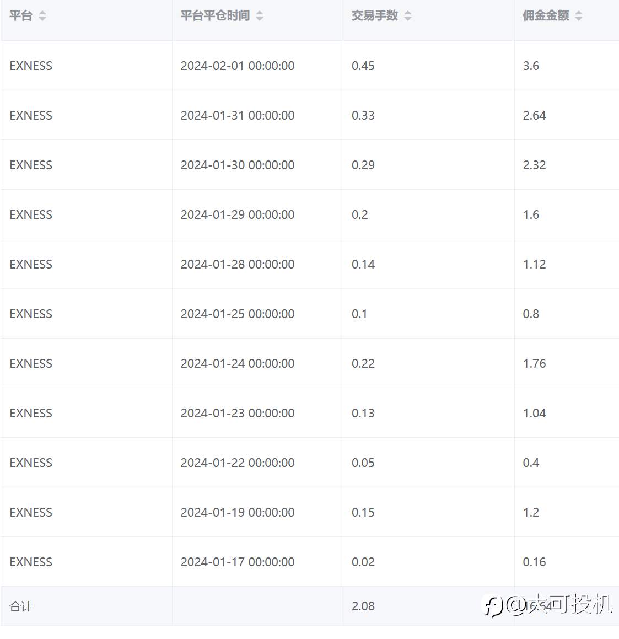Select the 0.13 lots value
Image resolution: width=619 pixels, height=639 pixels.
pos(363,414)
